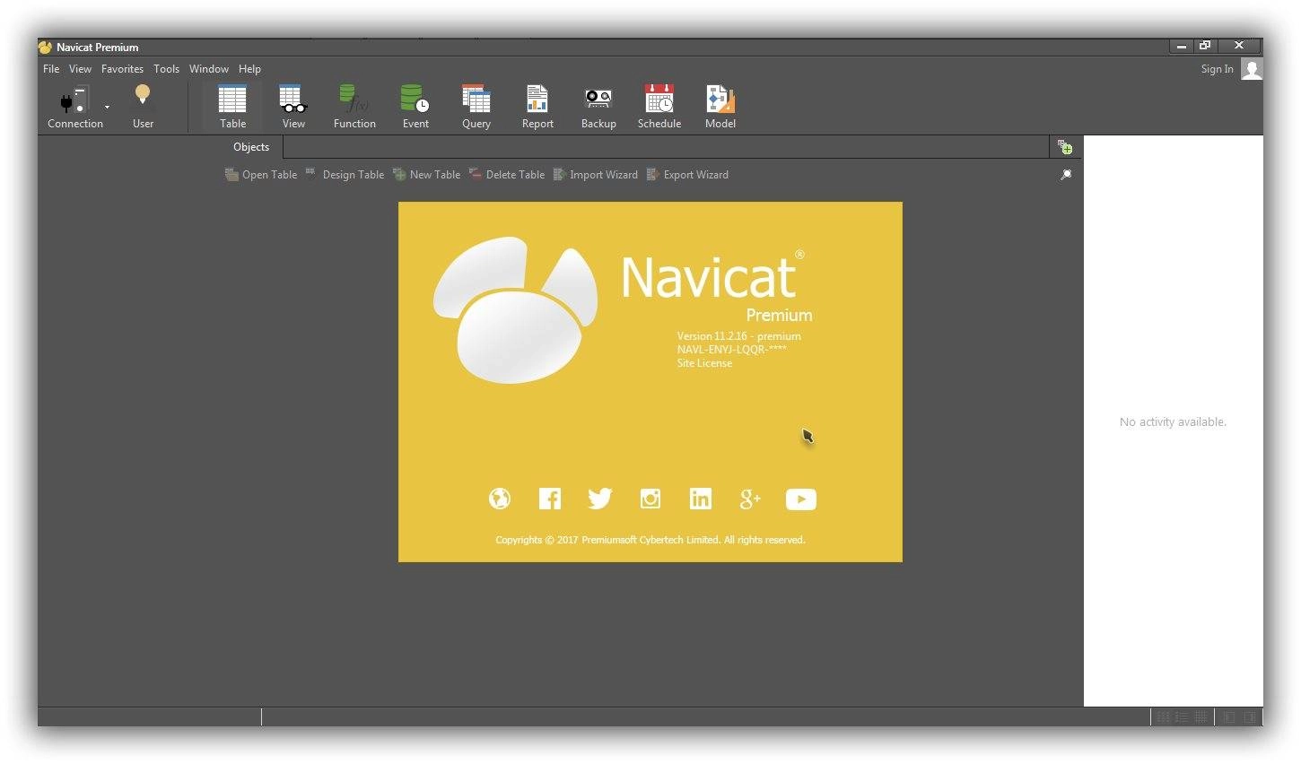This screenshot has width=1301, height=764.
Task: Switch to the Objects tab
Action: pyautogui.click(x=251, y=147)
